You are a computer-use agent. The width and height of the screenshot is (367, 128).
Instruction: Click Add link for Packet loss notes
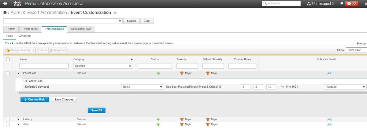[330, 73]
